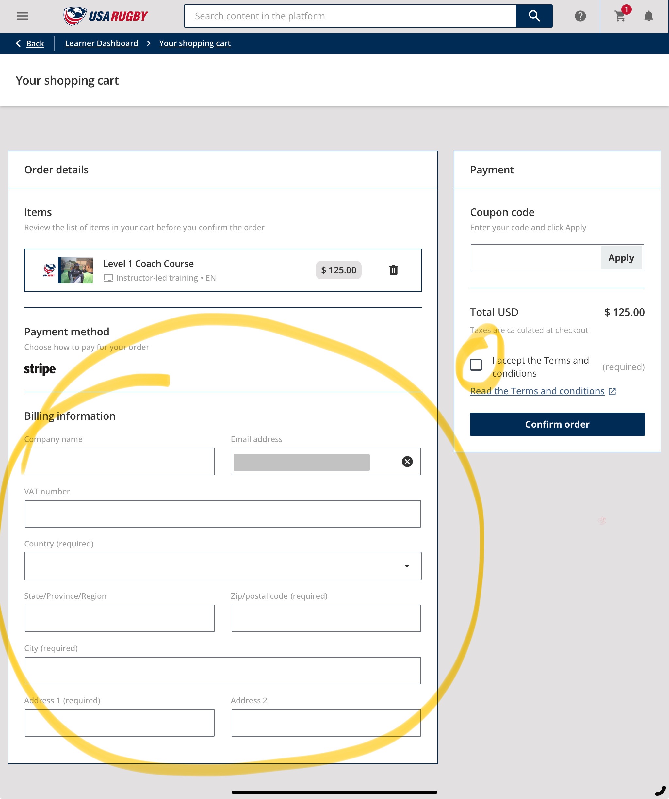669x799 pixels.
Task: Accept the Terms and conditions checkbox
Action: click(x=476, y=365)
